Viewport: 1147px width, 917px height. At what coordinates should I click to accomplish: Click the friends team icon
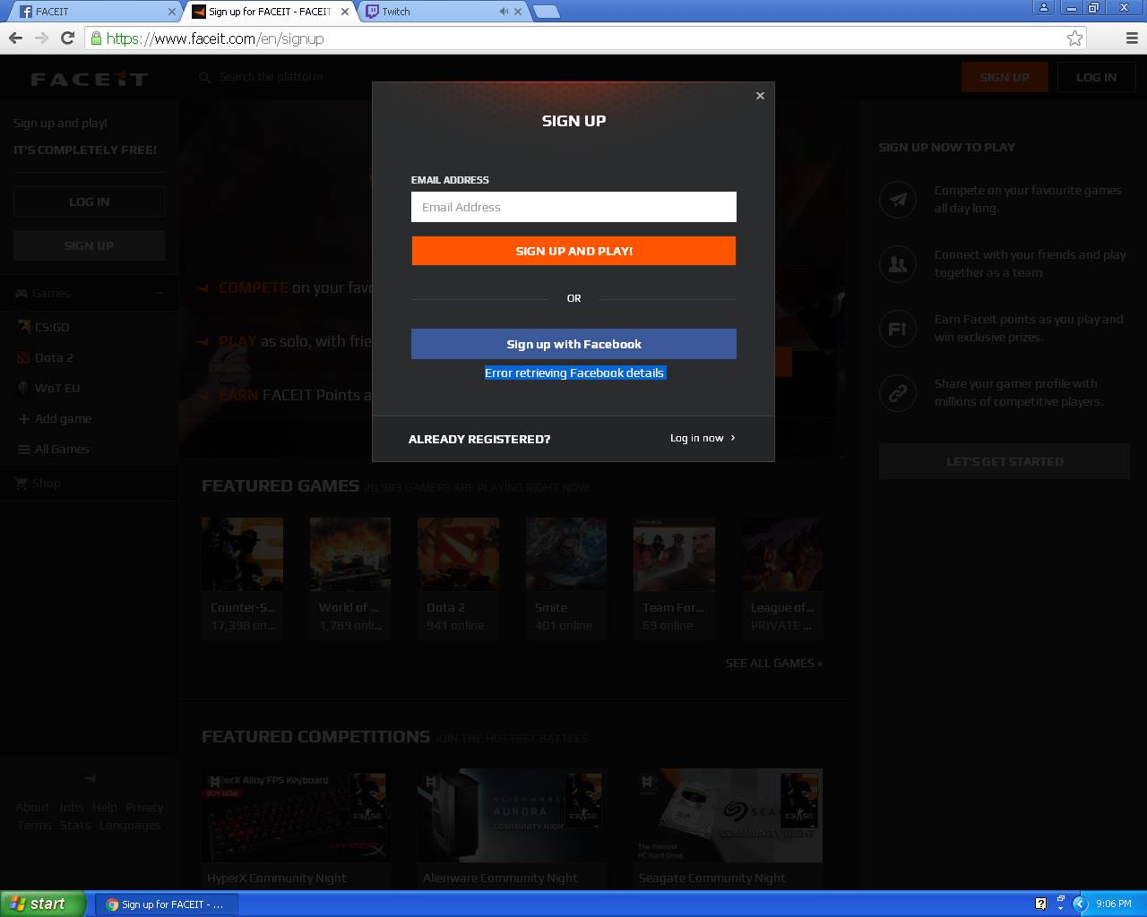tap(898, 263)
